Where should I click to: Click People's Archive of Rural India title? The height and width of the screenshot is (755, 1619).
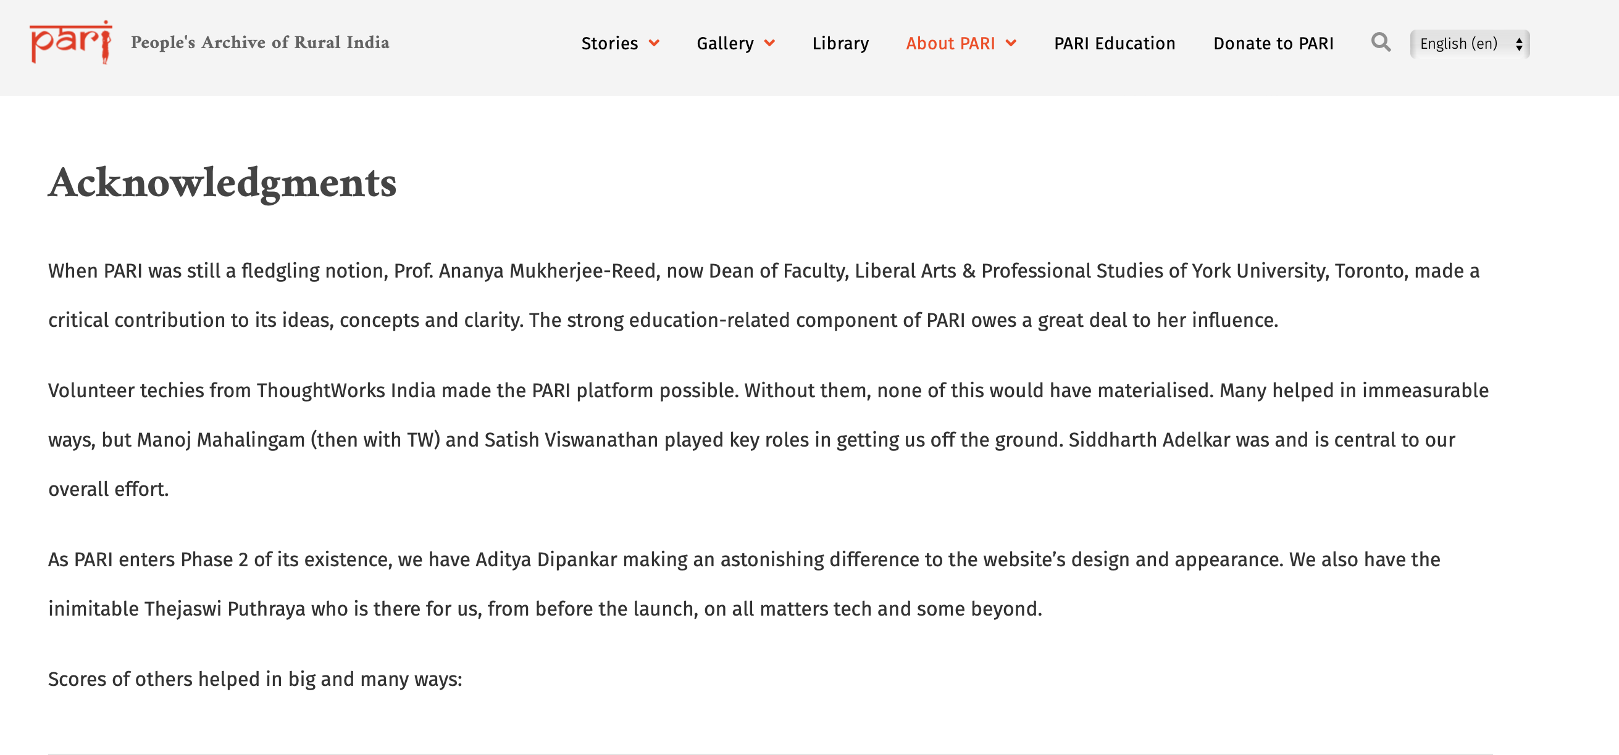click(259, 43)
